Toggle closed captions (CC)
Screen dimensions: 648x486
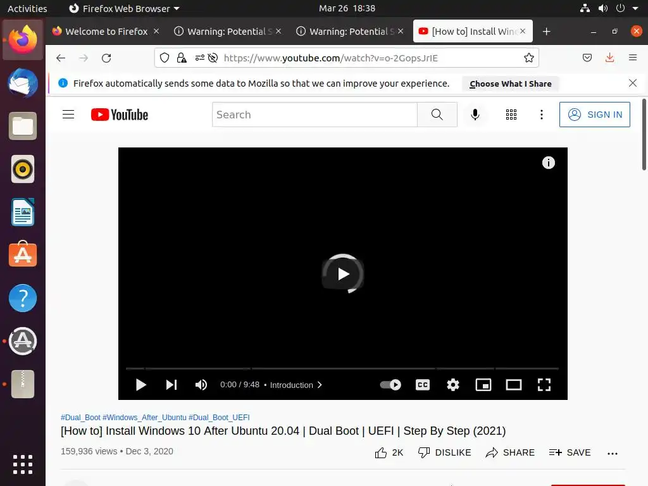coord(422,385)
